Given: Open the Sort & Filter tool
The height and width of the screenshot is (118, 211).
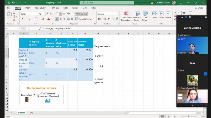Looking at the screenshot, I should [183, 13].
